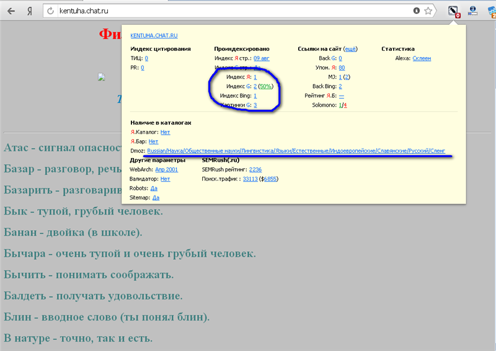496x351 pixels.
Task: Click the ТИЦ value link
Action: [x=146, y=58]
